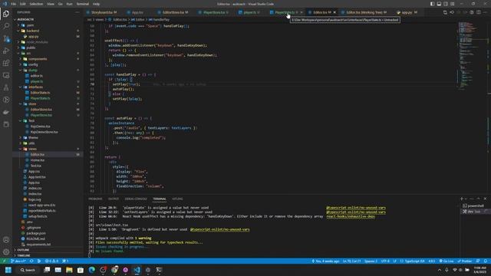Expand the components folder
491x276 pixels.
tap(48, 59)
